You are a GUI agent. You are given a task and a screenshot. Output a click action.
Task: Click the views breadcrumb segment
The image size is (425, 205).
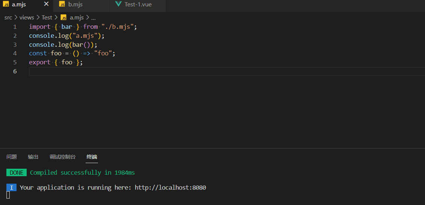(27, 18)
